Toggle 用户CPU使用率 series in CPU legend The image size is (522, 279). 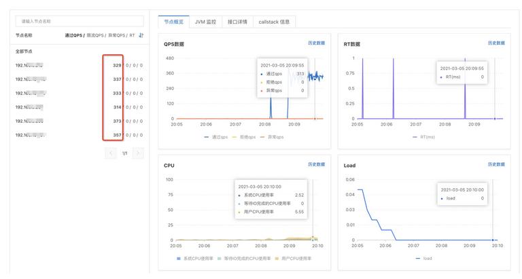point(293,259)
